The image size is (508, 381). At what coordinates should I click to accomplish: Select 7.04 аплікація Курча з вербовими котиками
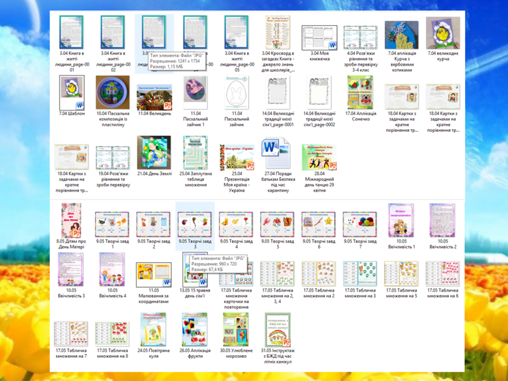(x=402, y=35)
